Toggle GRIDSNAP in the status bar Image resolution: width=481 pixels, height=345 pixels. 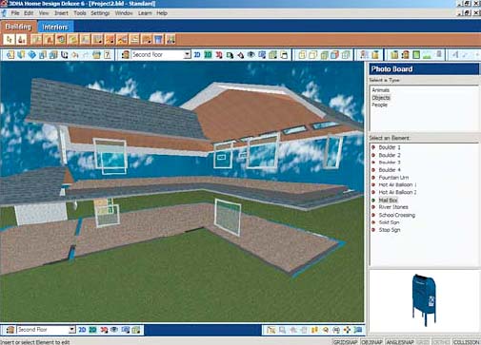pyautogui.click(x=345, y=342)
